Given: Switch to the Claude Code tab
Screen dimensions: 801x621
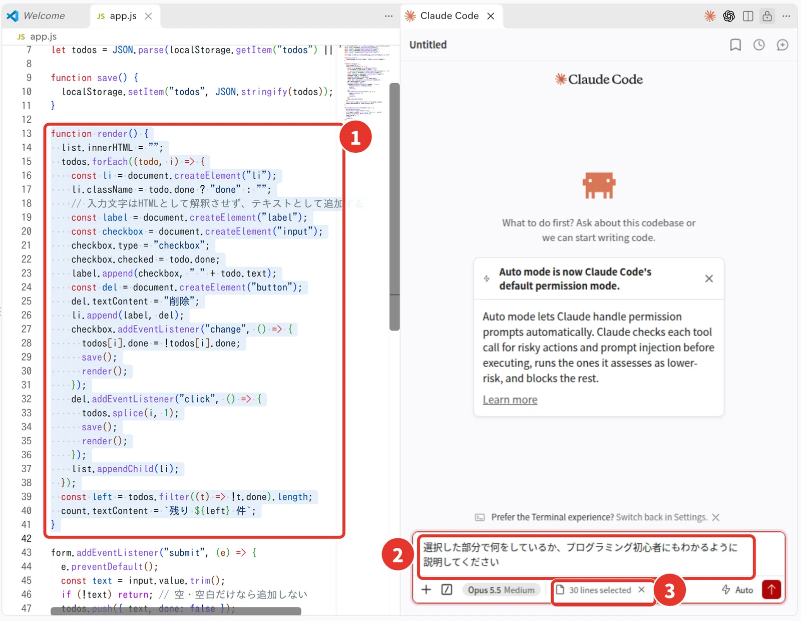Looking at the screenshot, I should pos(449,16).
